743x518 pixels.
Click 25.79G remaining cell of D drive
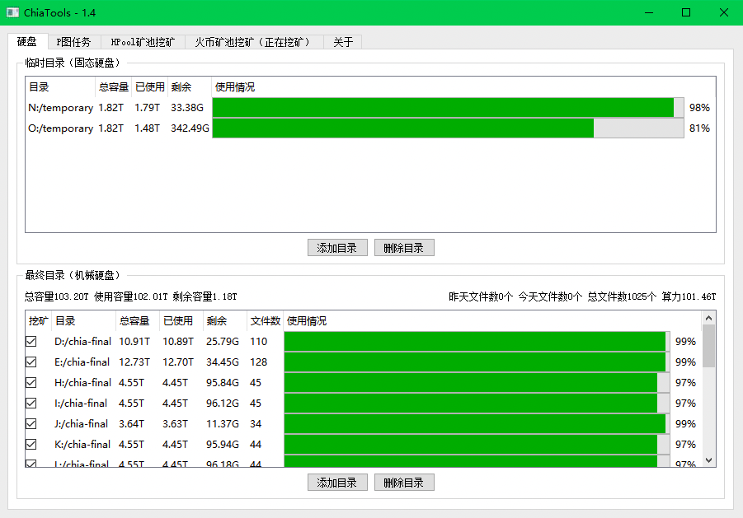(222, 341)
